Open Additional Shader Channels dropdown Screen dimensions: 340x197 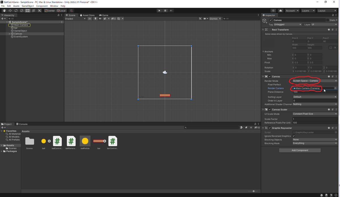click(x=315, y=104)
